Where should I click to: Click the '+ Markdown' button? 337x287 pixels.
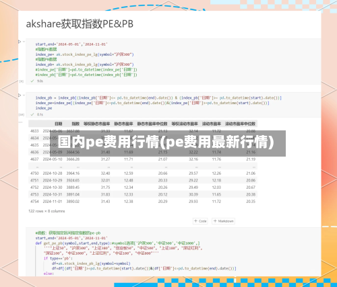click(223, 221)
